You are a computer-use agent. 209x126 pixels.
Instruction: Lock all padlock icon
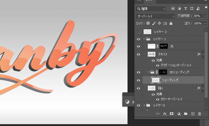click(171, 23)
